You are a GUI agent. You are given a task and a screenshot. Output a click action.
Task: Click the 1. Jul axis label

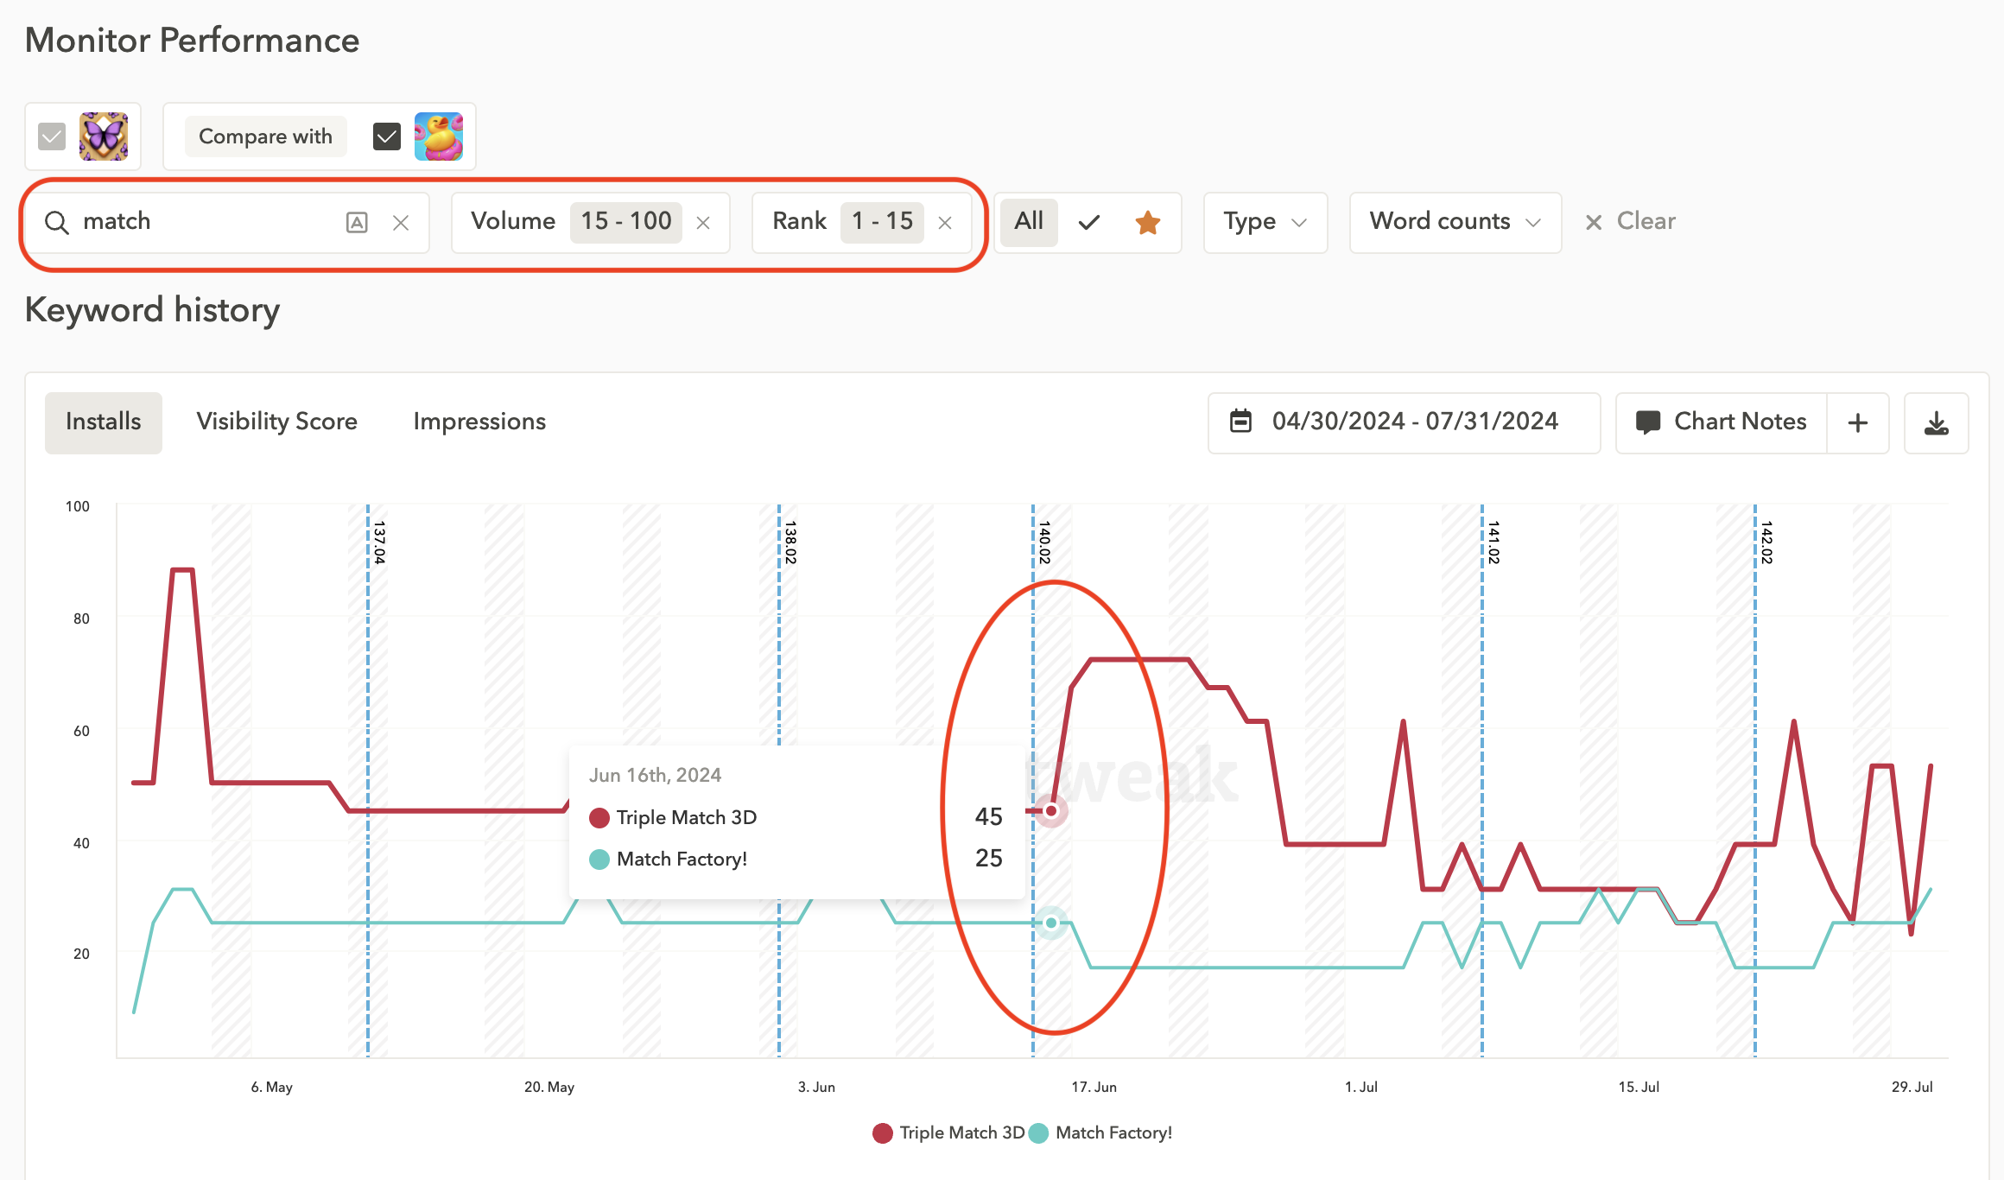[x=1361, y=1088]
